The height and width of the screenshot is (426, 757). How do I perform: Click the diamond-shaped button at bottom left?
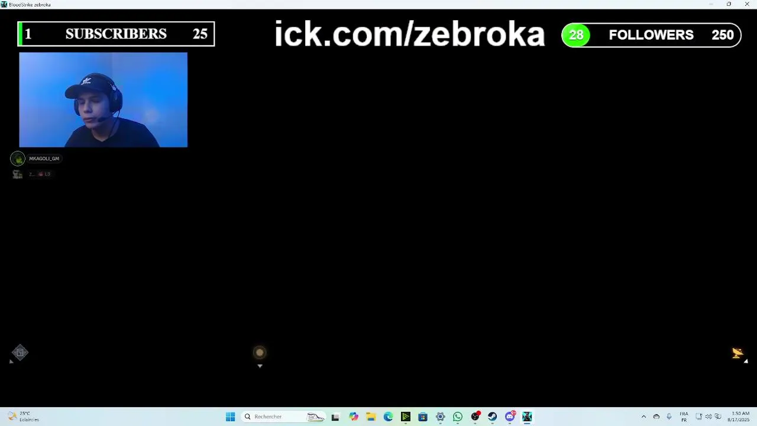[x=20, y=353]
